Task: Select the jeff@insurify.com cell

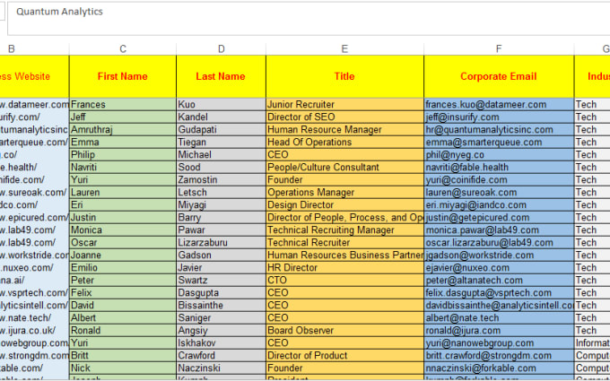Action: click(499, 117)
